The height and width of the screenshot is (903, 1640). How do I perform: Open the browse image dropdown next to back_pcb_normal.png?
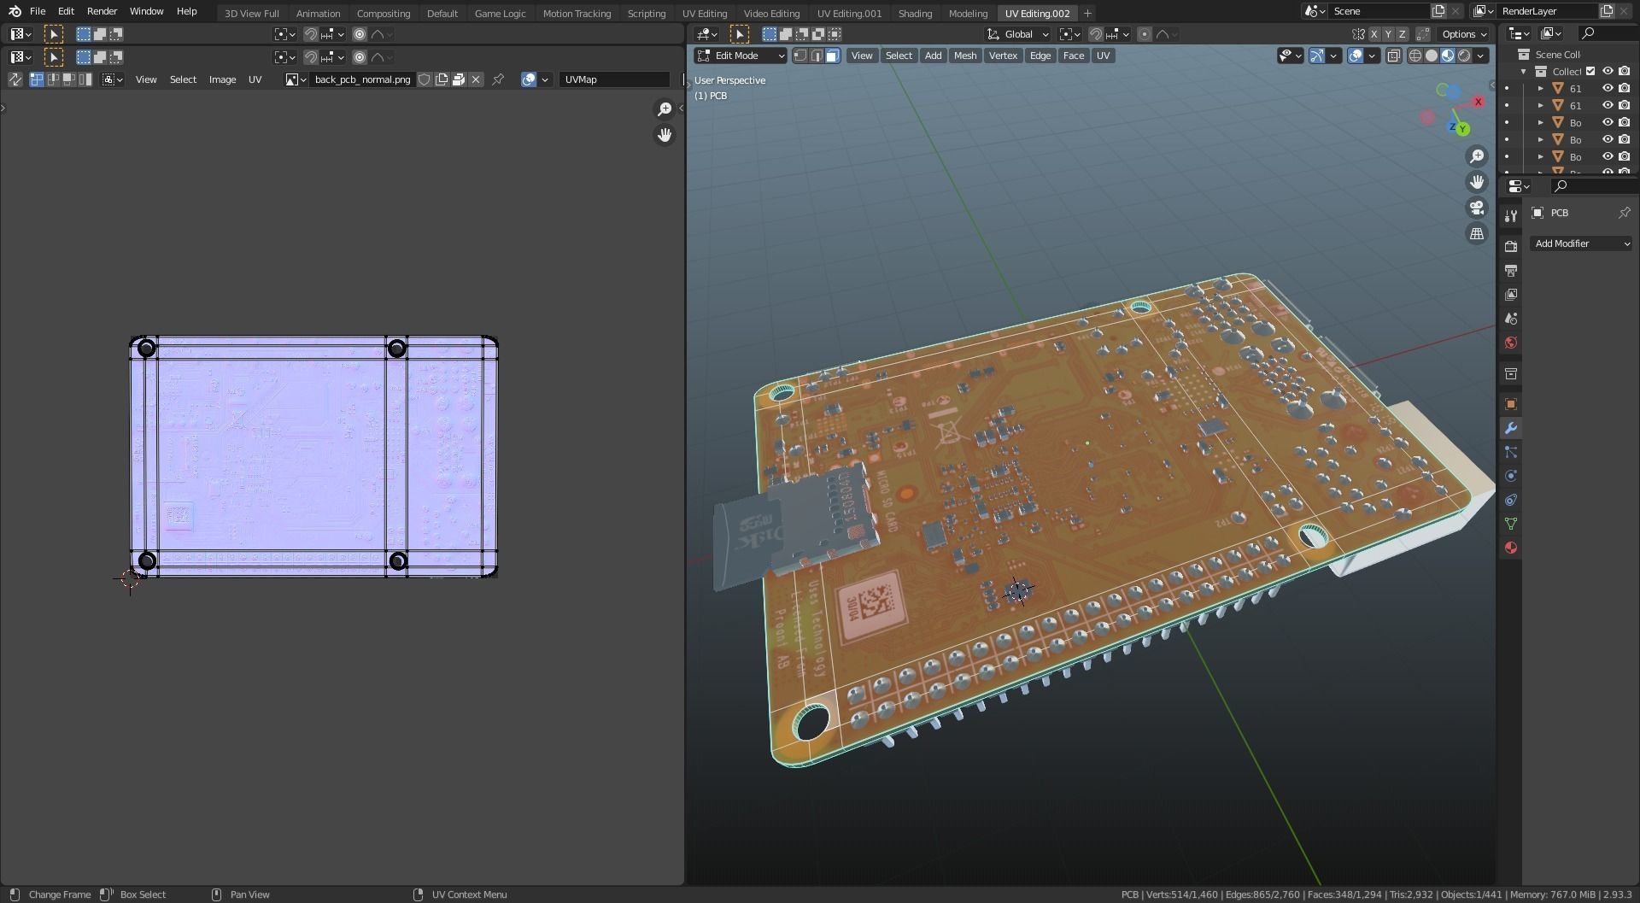(296, 79)
